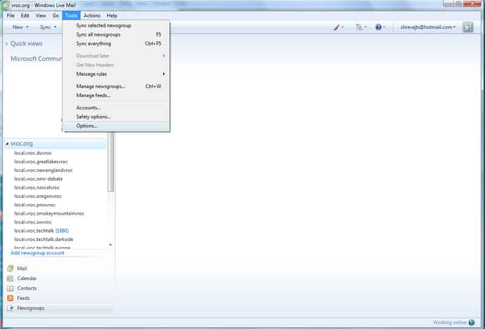Close the open Tools menu
The height and width of the screenshot is (329, 485).
tap(71, 16)
